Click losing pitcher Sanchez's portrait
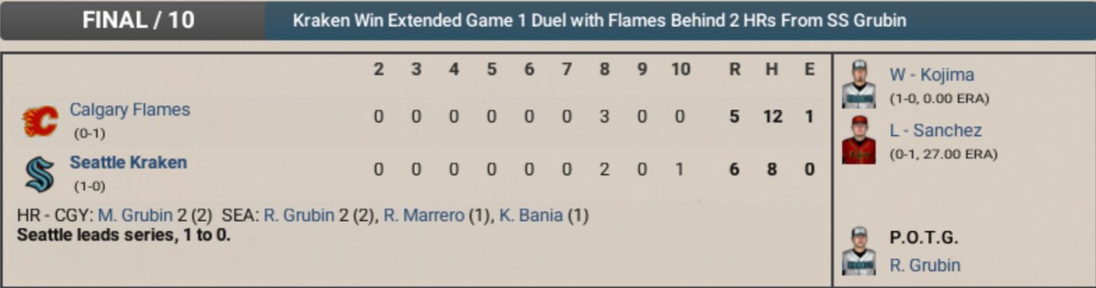Screen dimensions: 1096x288 click(859, 140)
